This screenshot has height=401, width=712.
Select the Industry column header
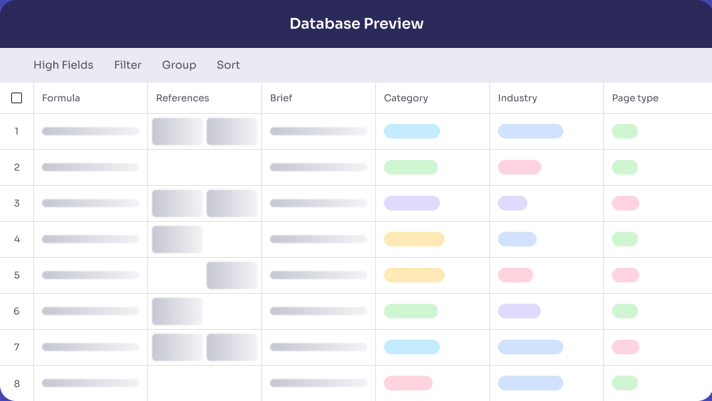coord(517,98)
